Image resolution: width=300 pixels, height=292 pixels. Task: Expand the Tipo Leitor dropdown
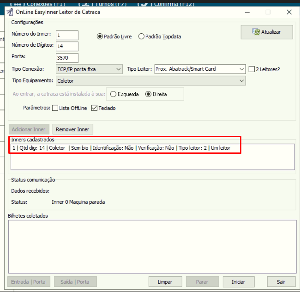click(199, 69)
